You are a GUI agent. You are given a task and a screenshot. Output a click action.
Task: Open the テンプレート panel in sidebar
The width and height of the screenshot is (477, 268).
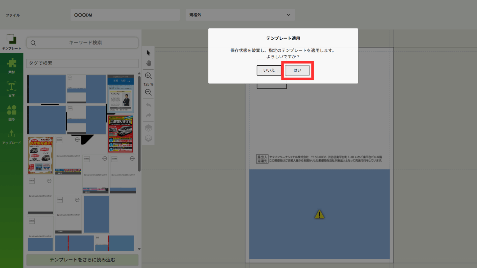click(x=12, y=42)
